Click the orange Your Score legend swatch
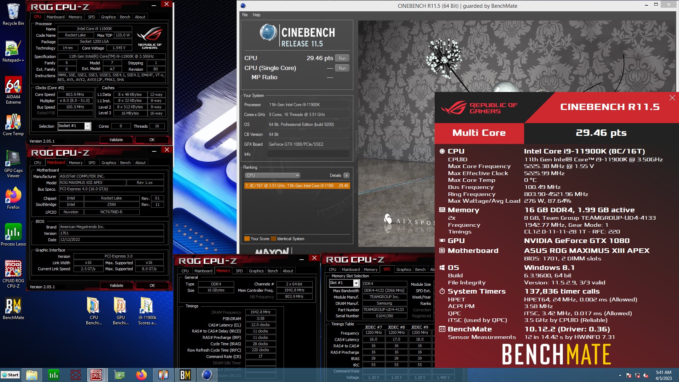Screen dimensions: 679x382 (247, 239)
